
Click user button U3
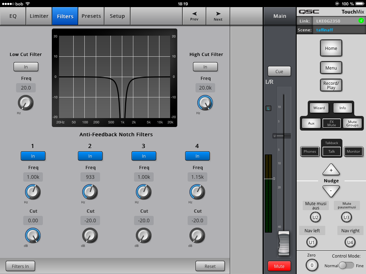346,217
